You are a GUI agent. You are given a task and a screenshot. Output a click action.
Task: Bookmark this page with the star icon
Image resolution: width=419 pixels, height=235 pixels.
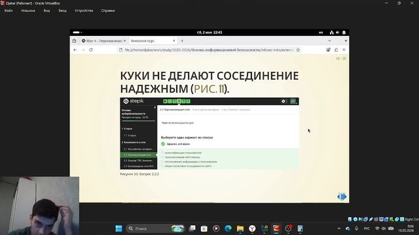click(x=299, y=50)
